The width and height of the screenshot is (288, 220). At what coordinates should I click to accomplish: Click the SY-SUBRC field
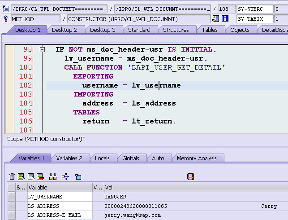(255, 9)
